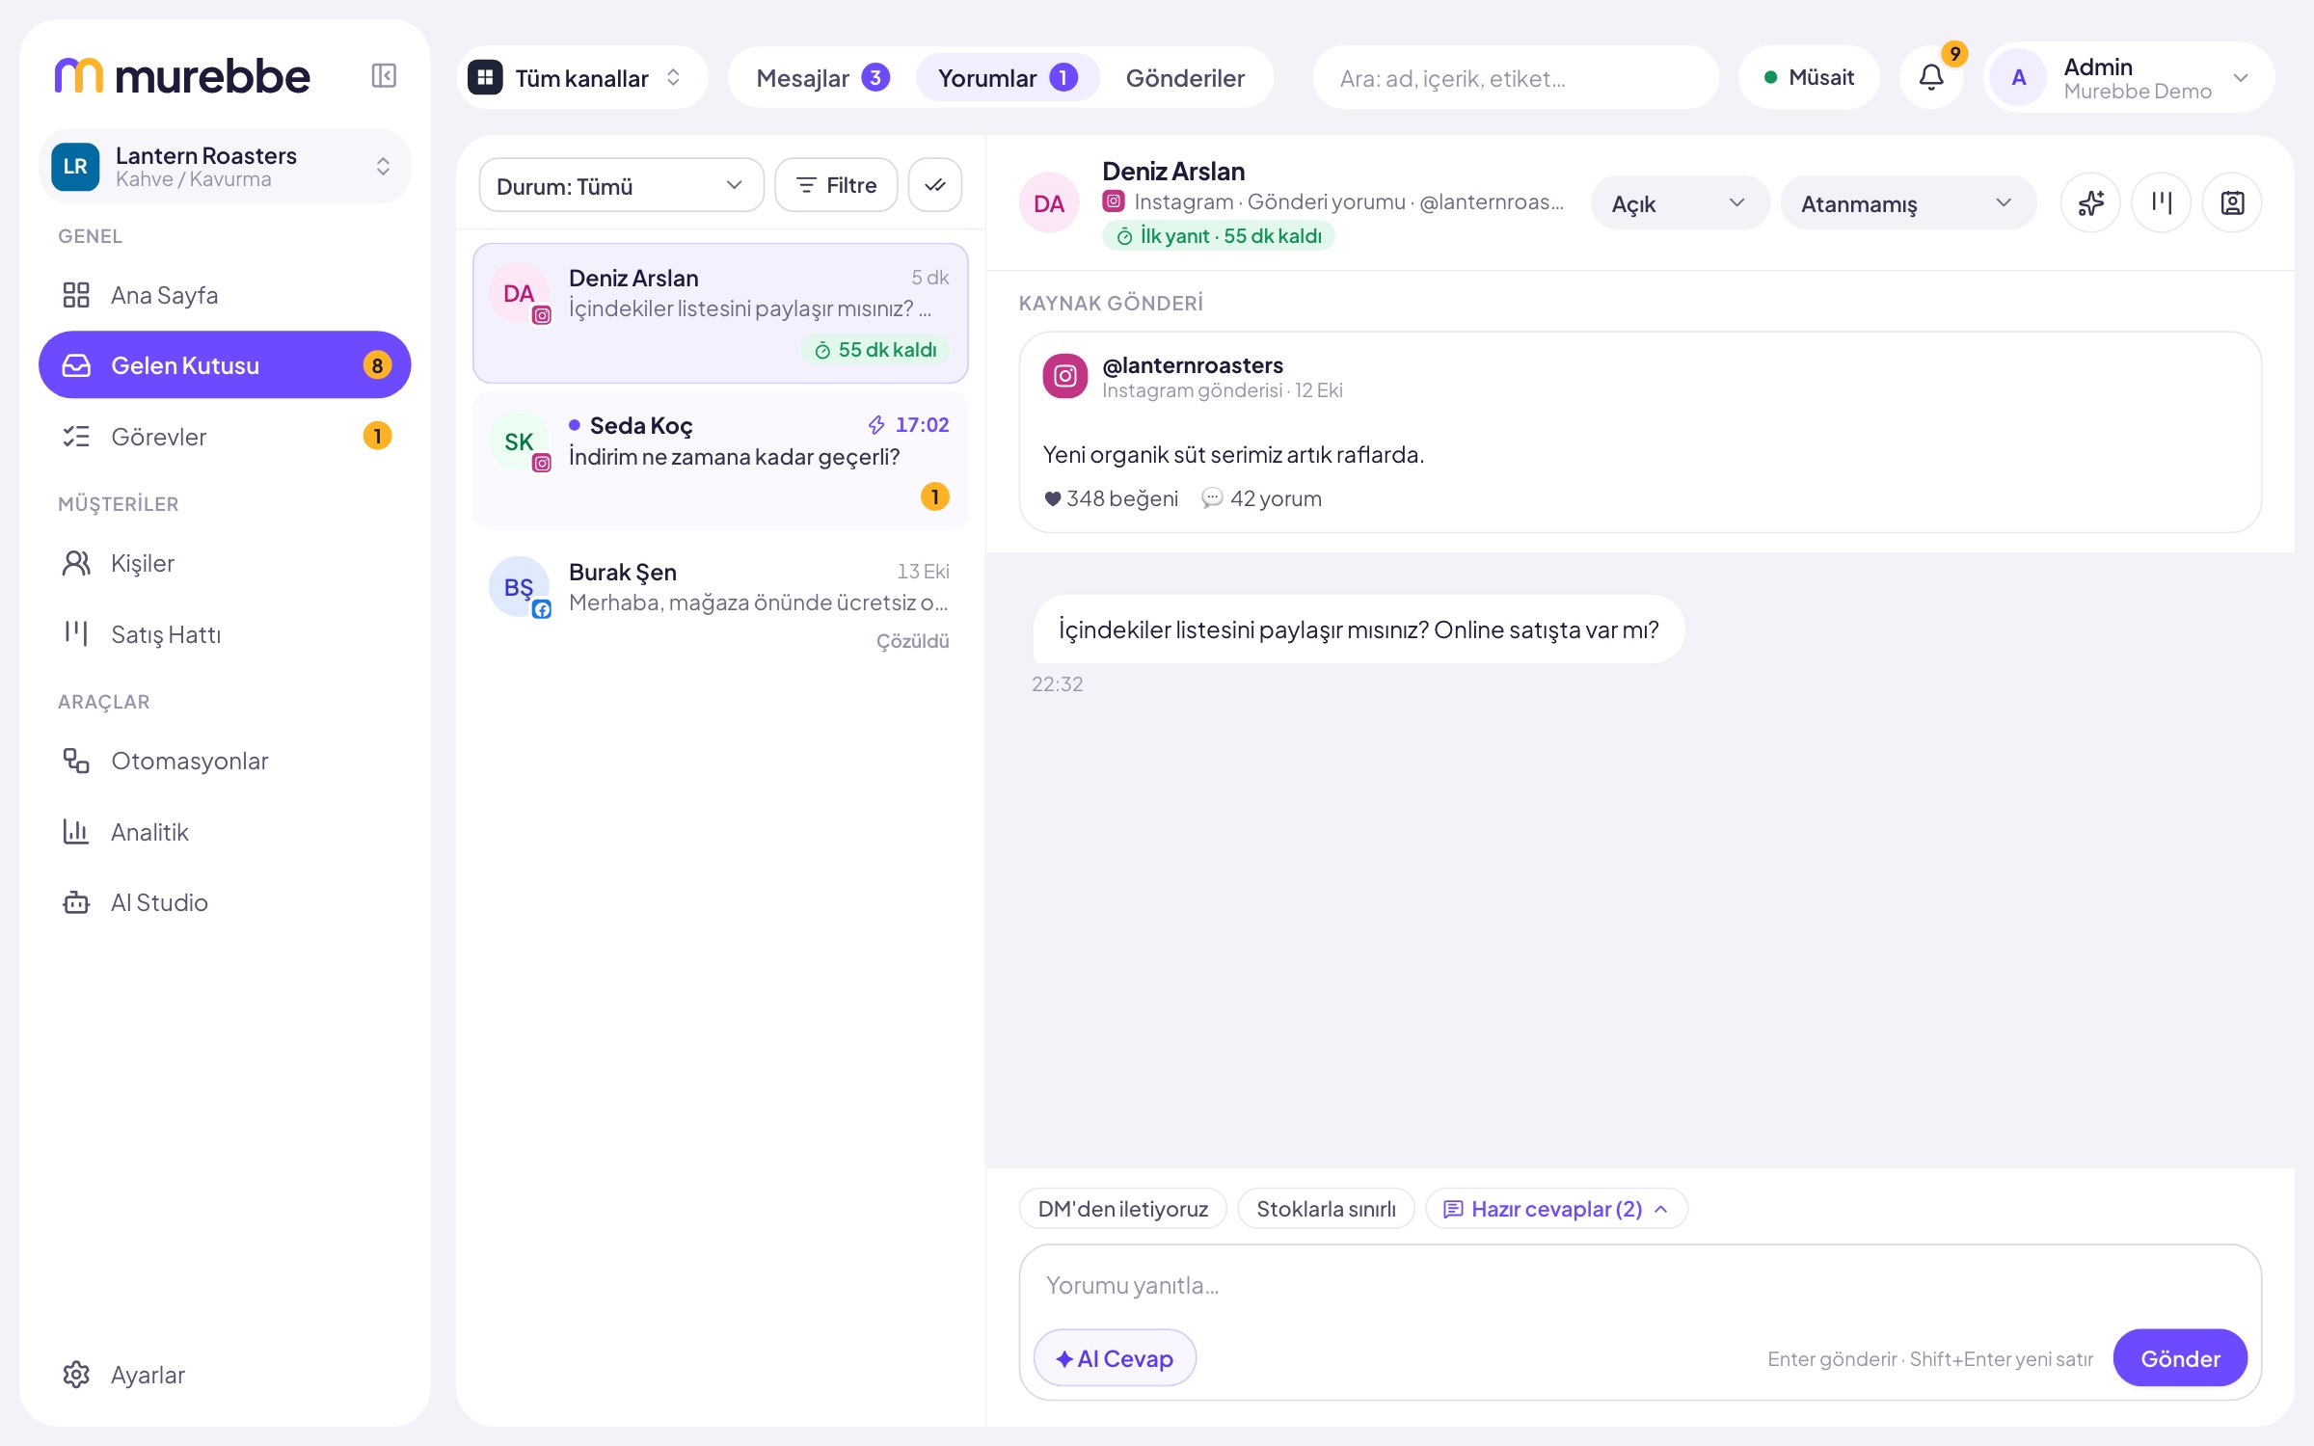Open Görevler page
This screenshot has height=1446, width=2314.
coord(225,437)
